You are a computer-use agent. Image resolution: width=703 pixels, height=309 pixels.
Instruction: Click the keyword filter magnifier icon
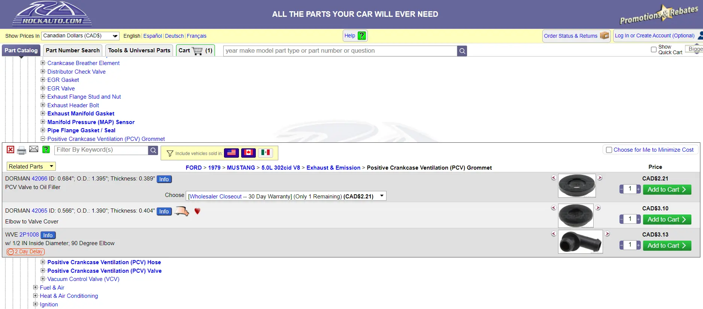153,150
